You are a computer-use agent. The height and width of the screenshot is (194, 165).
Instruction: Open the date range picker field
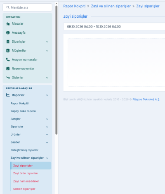pyautogui.click(x=114, y=27)
